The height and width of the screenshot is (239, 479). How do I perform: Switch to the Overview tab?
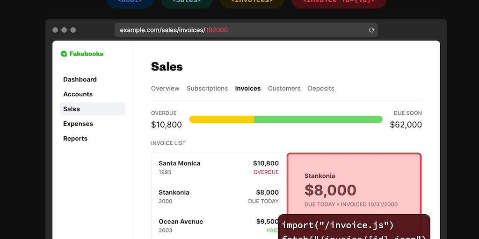click(x=165, y=88)
